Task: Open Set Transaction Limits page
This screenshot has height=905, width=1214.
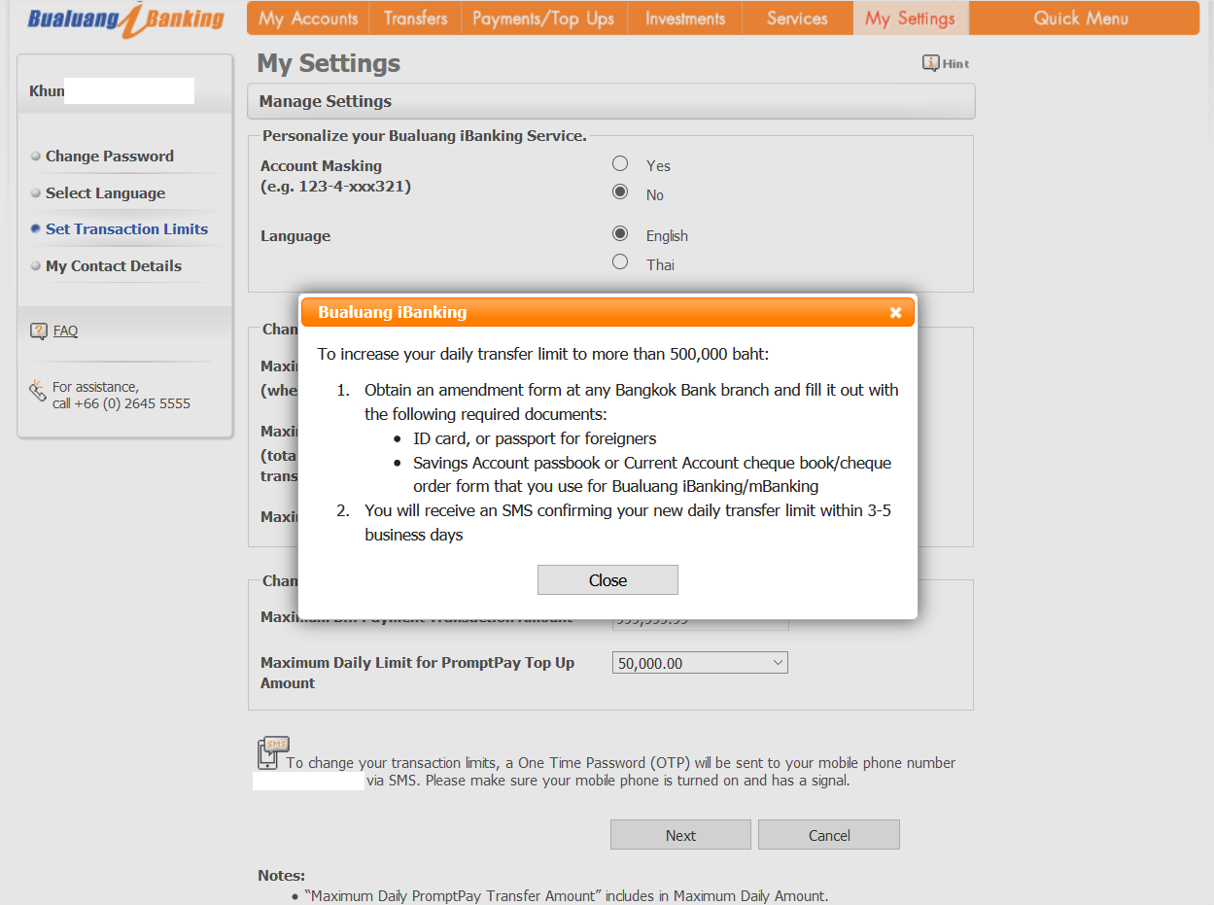Action: click(126, 229)
